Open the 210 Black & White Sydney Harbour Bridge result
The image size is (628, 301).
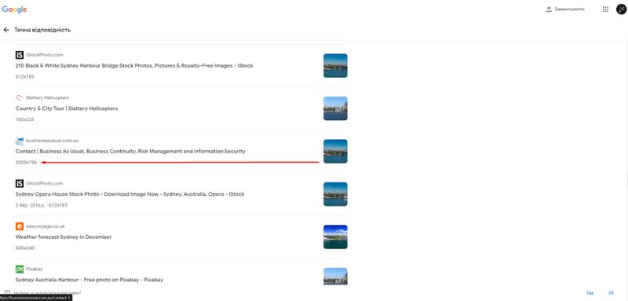[134, 66]
